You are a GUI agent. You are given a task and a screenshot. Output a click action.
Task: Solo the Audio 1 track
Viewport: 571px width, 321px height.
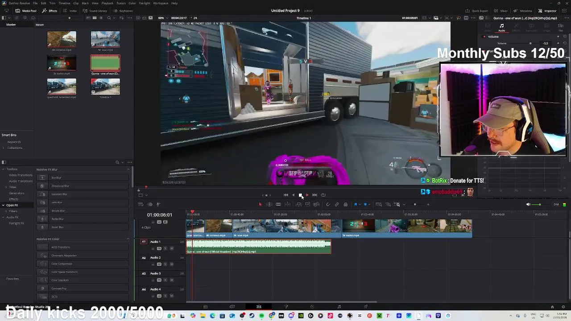coord(166,248)
